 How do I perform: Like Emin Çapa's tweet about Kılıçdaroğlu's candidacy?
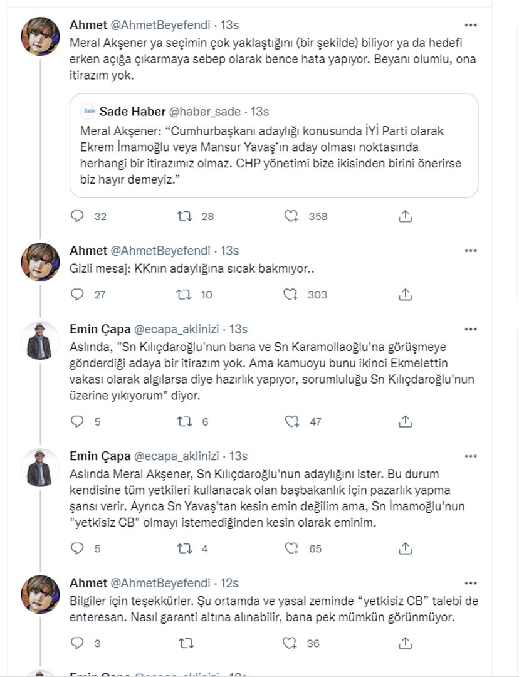pos(290,548)
